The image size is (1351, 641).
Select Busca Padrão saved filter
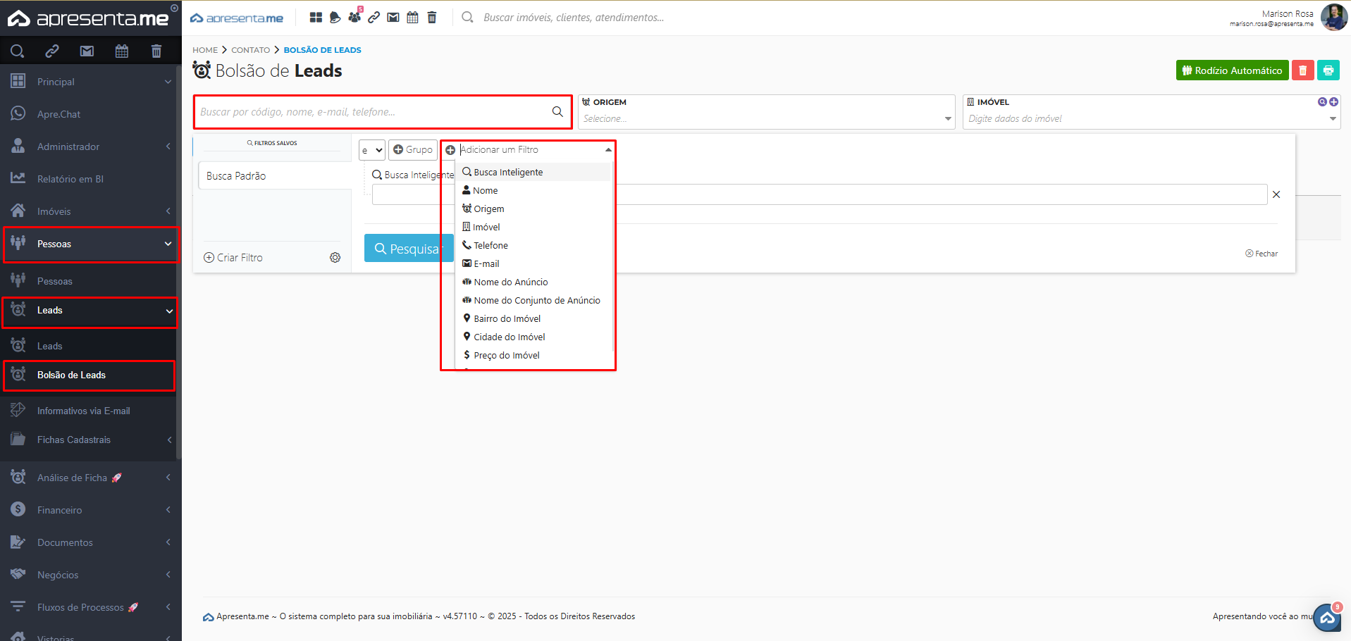point(236,176)
